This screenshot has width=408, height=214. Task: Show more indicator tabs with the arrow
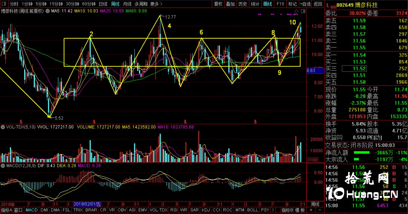[x=273, y=210]
